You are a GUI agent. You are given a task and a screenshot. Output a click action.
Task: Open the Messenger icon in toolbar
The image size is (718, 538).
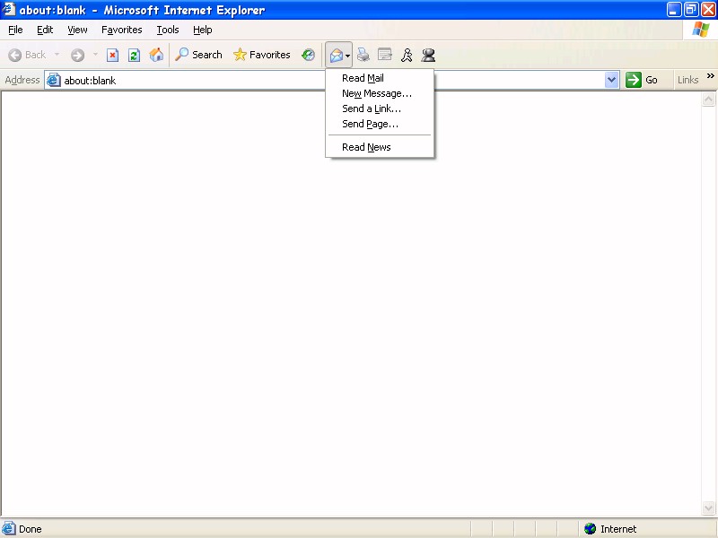pyautogui.click(x=428, y=55)
